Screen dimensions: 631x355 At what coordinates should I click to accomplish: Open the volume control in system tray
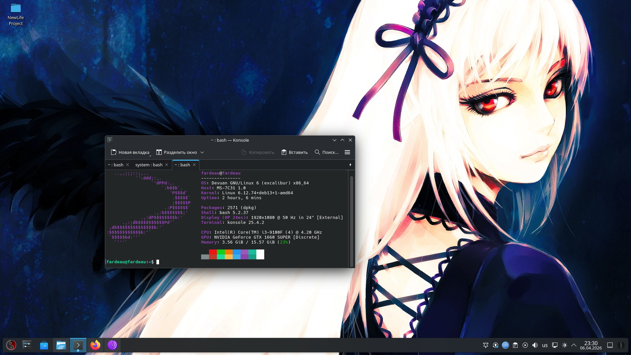click(535, 345)
